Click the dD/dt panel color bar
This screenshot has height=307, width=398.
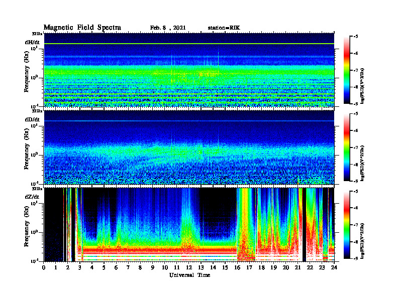[347, 147]
